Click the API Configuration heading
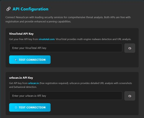Screen dimensions: 144x118 click(x=30, y=9)
